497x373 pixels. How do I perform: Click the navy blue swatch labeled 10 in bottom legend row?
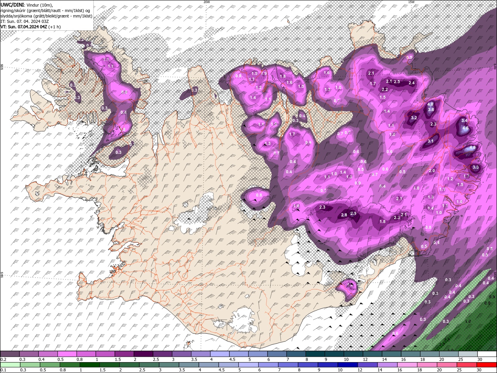(347, 365)
